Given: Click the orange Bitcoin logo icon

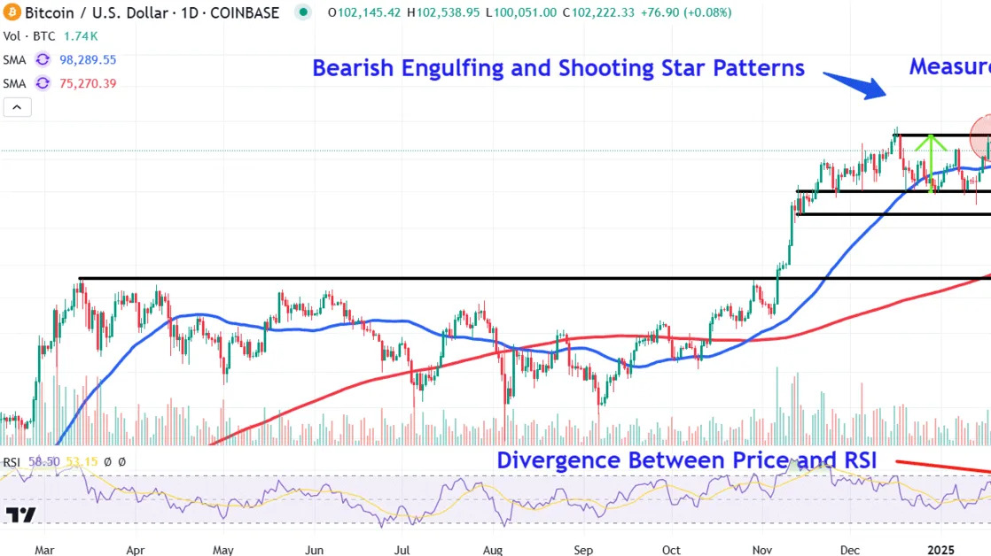Looking at the screenshot, I should click(x=12, y=12).
